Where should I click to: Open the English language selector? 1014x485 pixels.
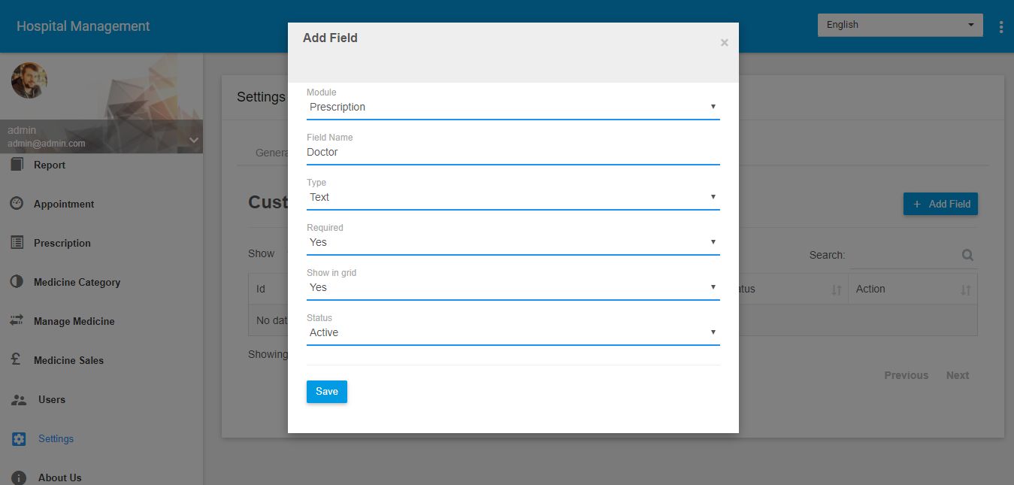coord(900,25)
